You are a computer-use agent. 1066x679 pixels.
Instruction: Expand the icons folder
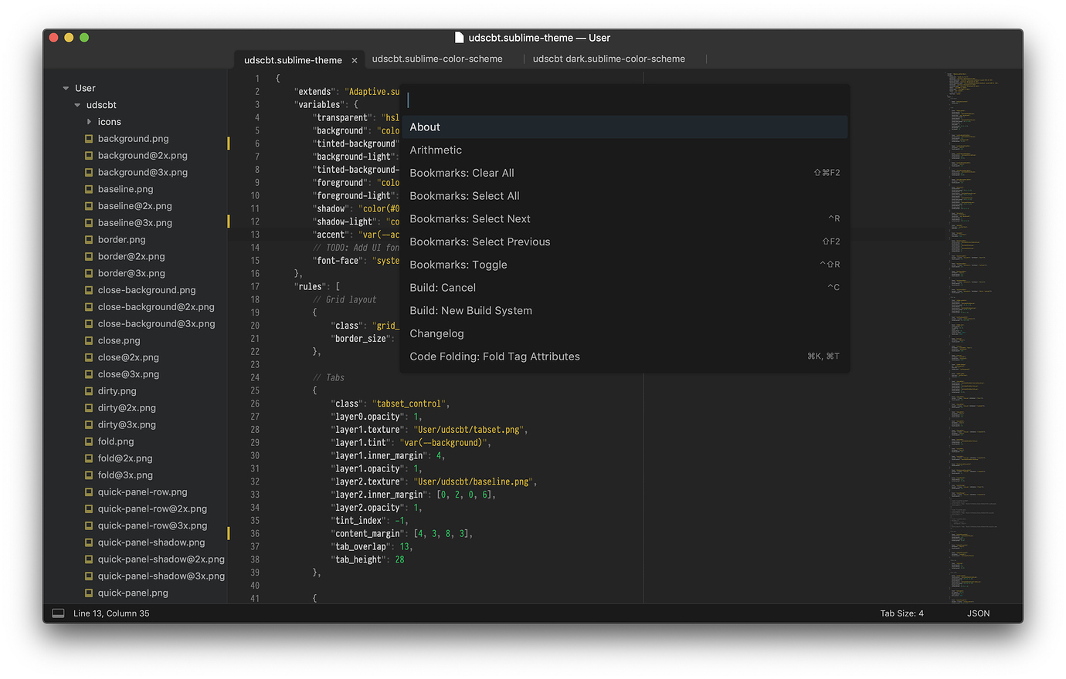click(89, 121)
